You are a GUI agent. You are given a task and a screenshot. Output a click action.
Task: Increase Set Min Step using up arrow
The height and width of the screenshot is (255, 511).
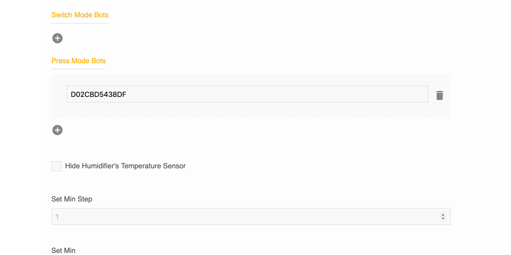click(443, 215)
